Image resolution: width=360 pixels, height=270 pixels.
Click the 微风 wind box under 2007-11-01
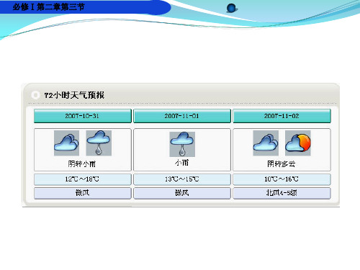pyautogui.click(x=182, y=193)
